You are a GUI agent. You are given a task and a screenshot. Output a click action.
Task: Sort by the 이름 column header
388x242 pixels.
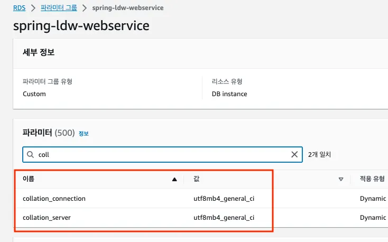[29, 179]
